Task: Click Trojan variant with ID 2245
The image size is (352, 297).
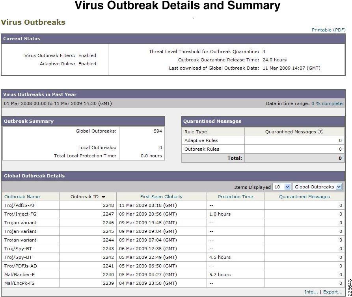Action: 20,231
